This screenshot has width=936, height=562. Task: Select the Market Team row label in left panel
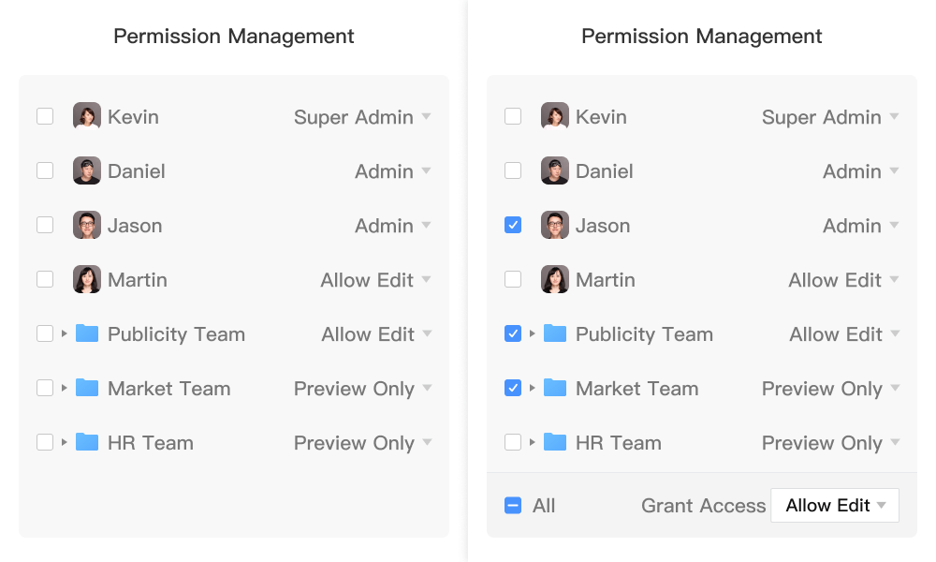coord(168,389)
